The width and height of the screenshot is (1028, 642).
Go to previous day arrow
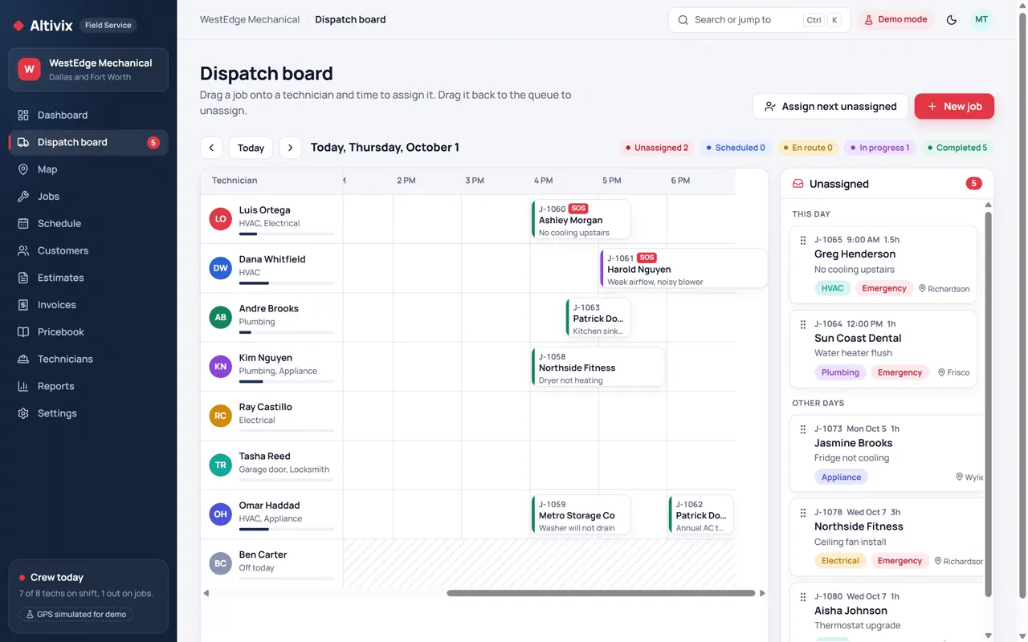pyautogui.click(x=211, y=148)
